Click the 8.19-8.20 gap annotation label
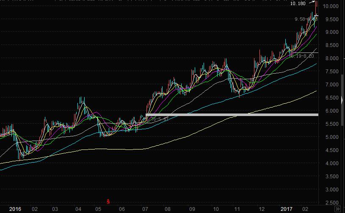 coord(302,55)
